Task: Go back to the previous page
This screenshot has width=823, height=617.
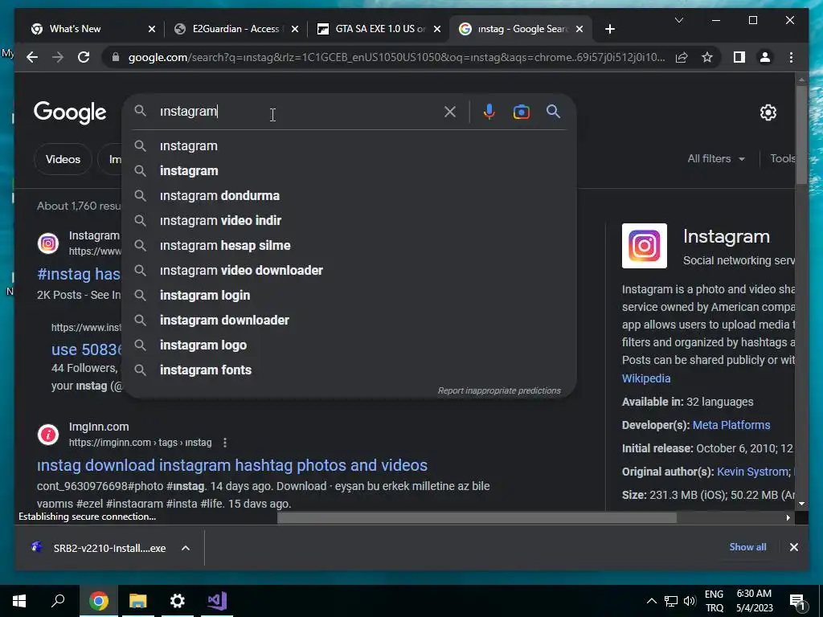Action: tap(32, 57)
